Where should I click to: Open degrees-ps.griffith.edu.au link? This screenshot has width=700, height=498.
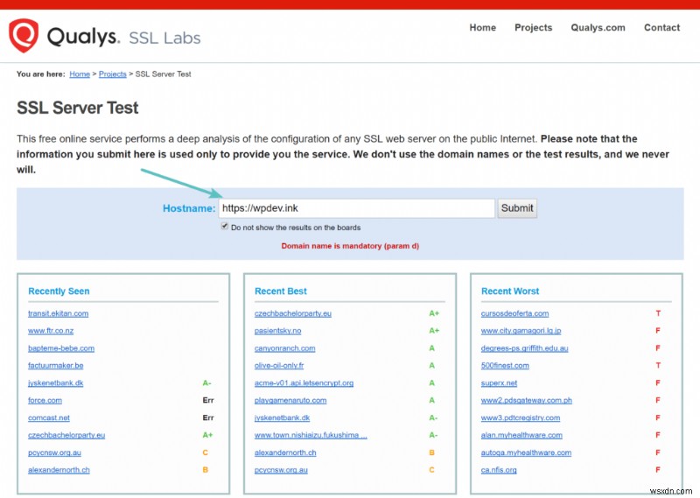[x=524, y=348]
